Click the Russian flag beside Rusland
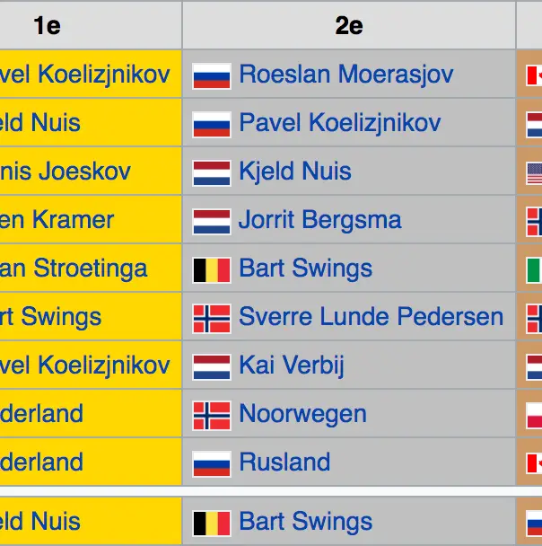The height and width of the screenshot is (546, 542). pyautogui.click(x=212, y=462)
